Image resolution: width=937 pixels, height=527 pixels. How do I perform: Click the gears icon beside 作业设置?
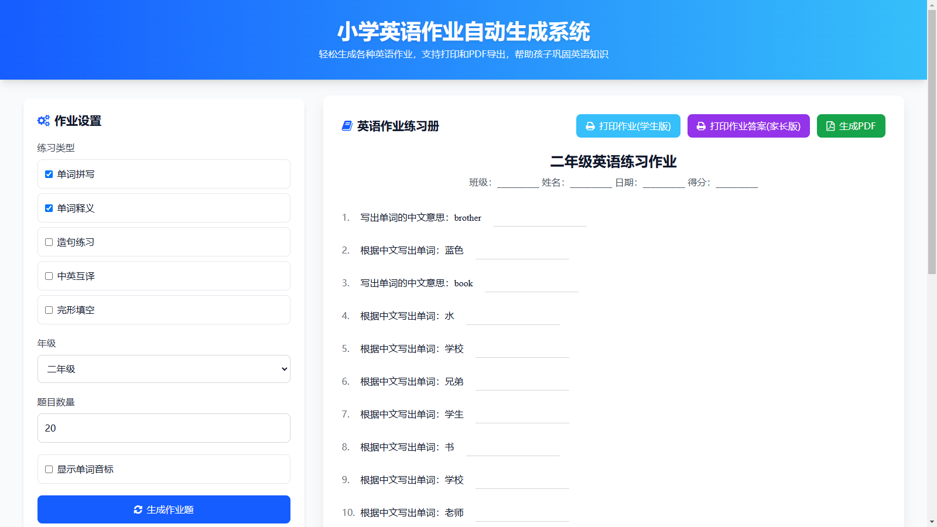[43, 121]
